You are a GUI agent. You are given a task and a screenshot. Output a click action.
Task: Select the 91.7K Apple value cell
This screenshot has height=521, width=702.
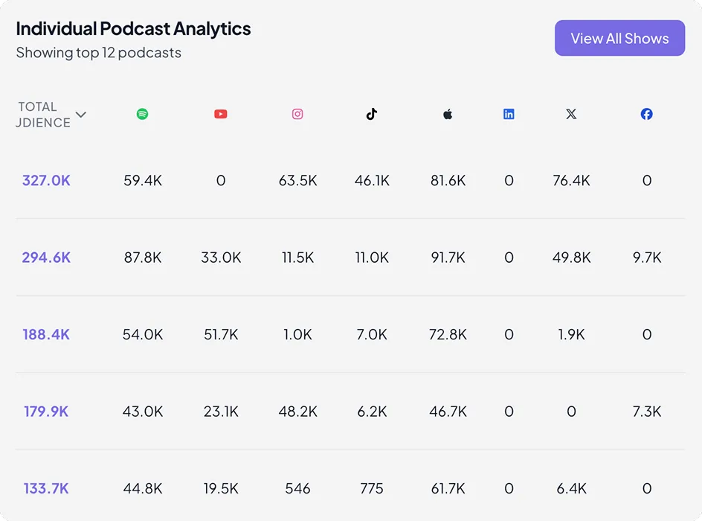point(448,258)
